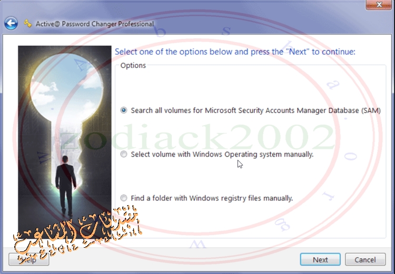Click the Windows registry files manually label text
This screenshot has height=274, width=395.
click(x=241, y=198)
